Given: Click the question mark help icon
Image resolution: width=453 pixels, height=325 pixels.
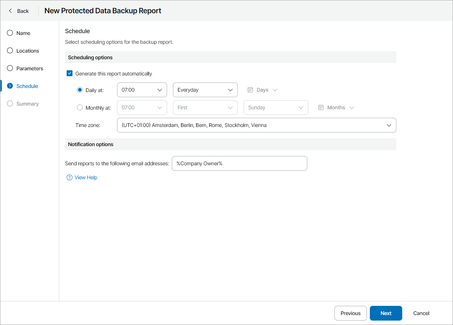Looking at the screenshot, I should click(69, 177).
